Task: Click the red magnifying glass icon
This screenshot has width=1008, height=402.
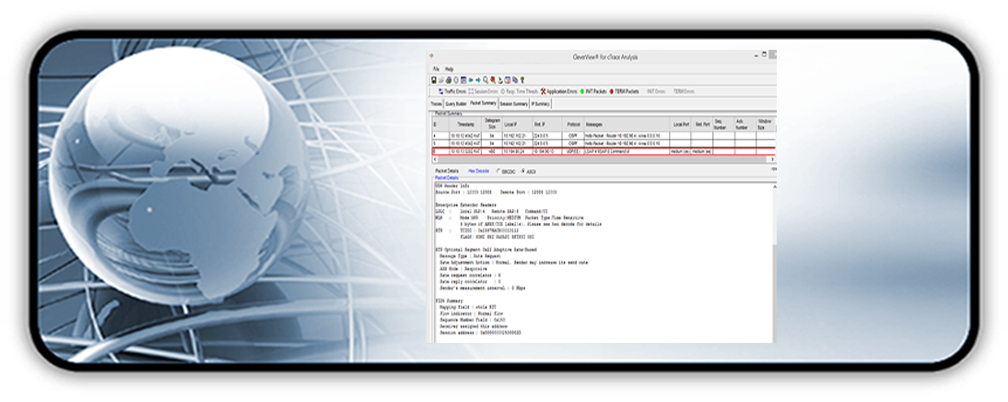Action: [x=493, y=80]
